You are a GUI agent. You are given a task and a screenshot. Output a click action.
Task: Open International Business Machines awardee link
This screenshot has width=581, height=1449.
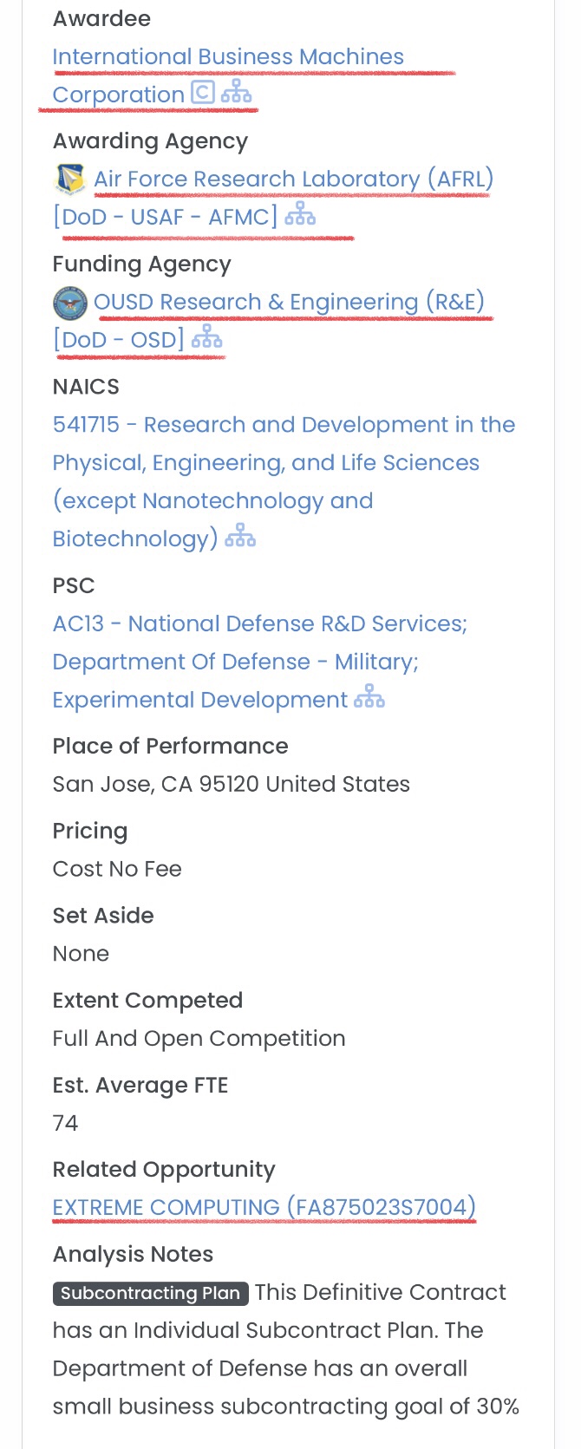point(228,57)
